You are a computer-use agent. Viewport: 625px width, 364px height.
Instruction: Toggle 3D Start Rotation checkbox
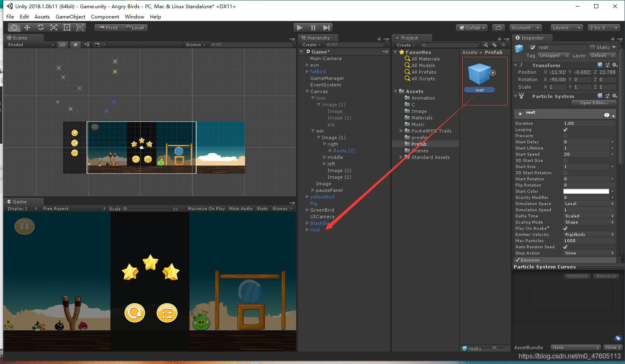coord(565,173)
